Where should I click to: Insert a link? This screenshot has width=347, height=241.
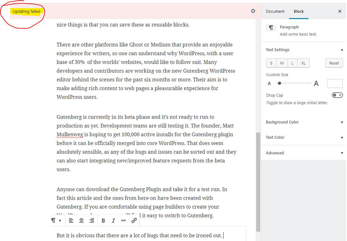point(134,220)
